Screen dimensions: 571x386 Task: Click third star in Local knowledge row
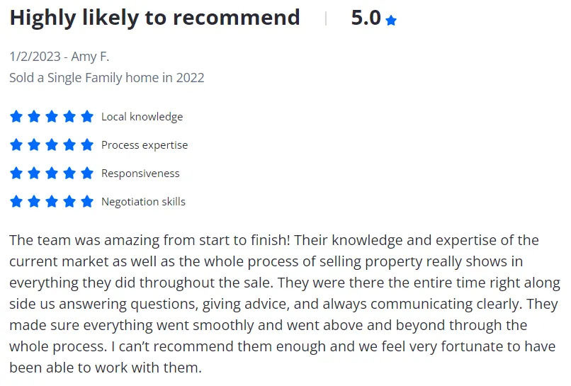click(52, 117)
